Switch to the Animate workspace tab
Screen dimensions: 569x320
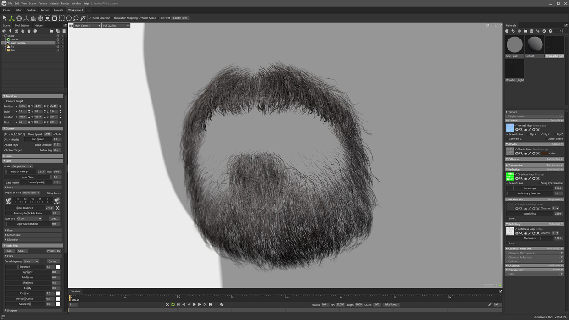[x=58, y=10]
